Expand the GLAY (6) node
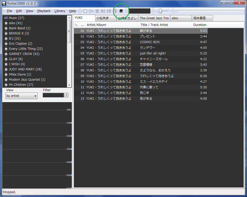The width and height of the screenshot is (247, 197). 6,59
